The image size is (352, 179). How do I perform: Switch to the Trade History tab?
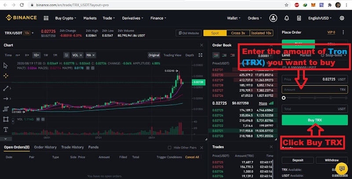pos(72,147)
